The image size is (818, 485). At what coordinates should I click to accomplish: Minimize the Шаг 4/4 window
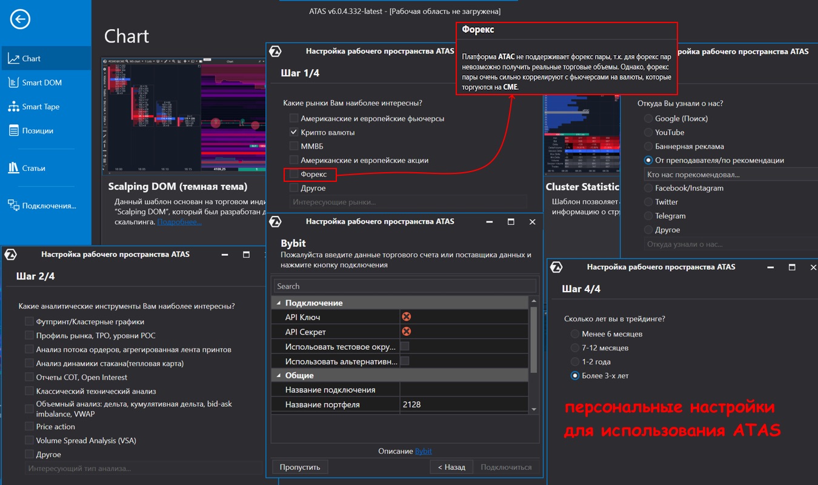(770, 267)
